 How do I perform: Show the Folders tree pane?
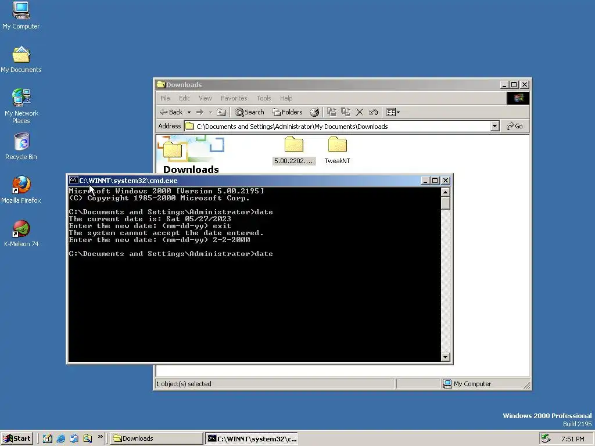pyautogui.click(x=287, y=112)
